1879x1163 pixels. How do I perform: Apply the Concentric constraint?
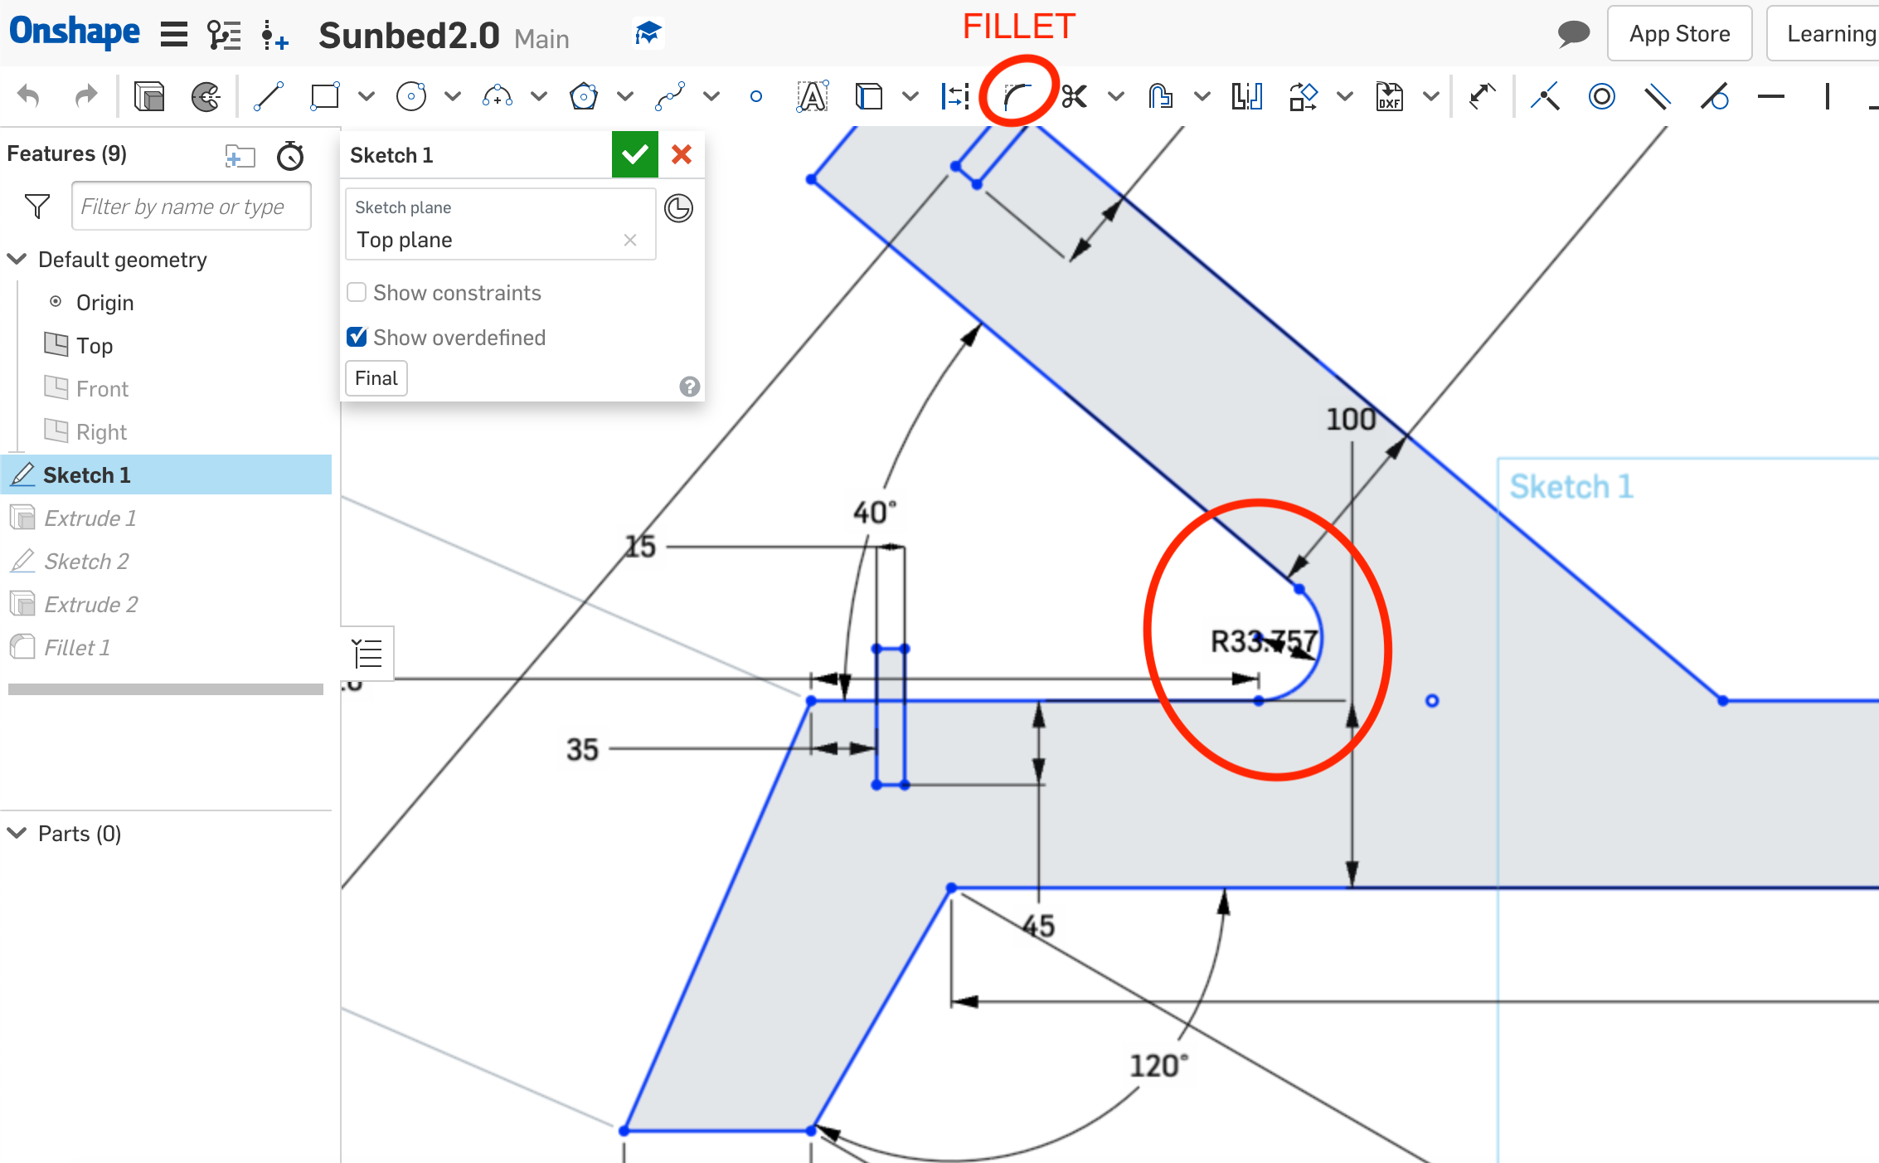pos(1602,96)
